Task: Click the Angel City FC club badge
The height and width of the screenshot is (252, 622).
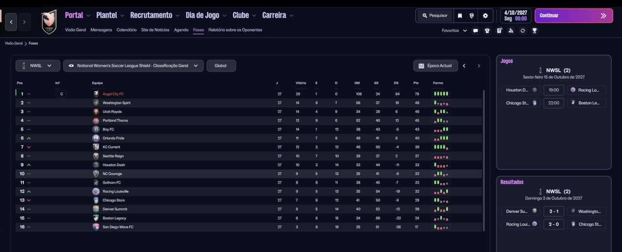Action: coord(49,22)
